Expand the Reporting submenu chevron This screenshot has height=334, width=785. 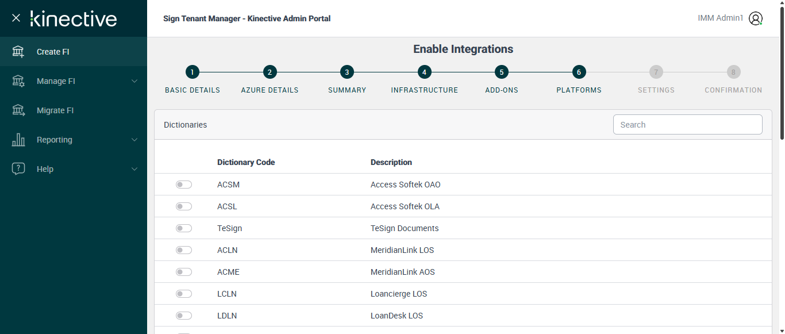pos(134,140)
